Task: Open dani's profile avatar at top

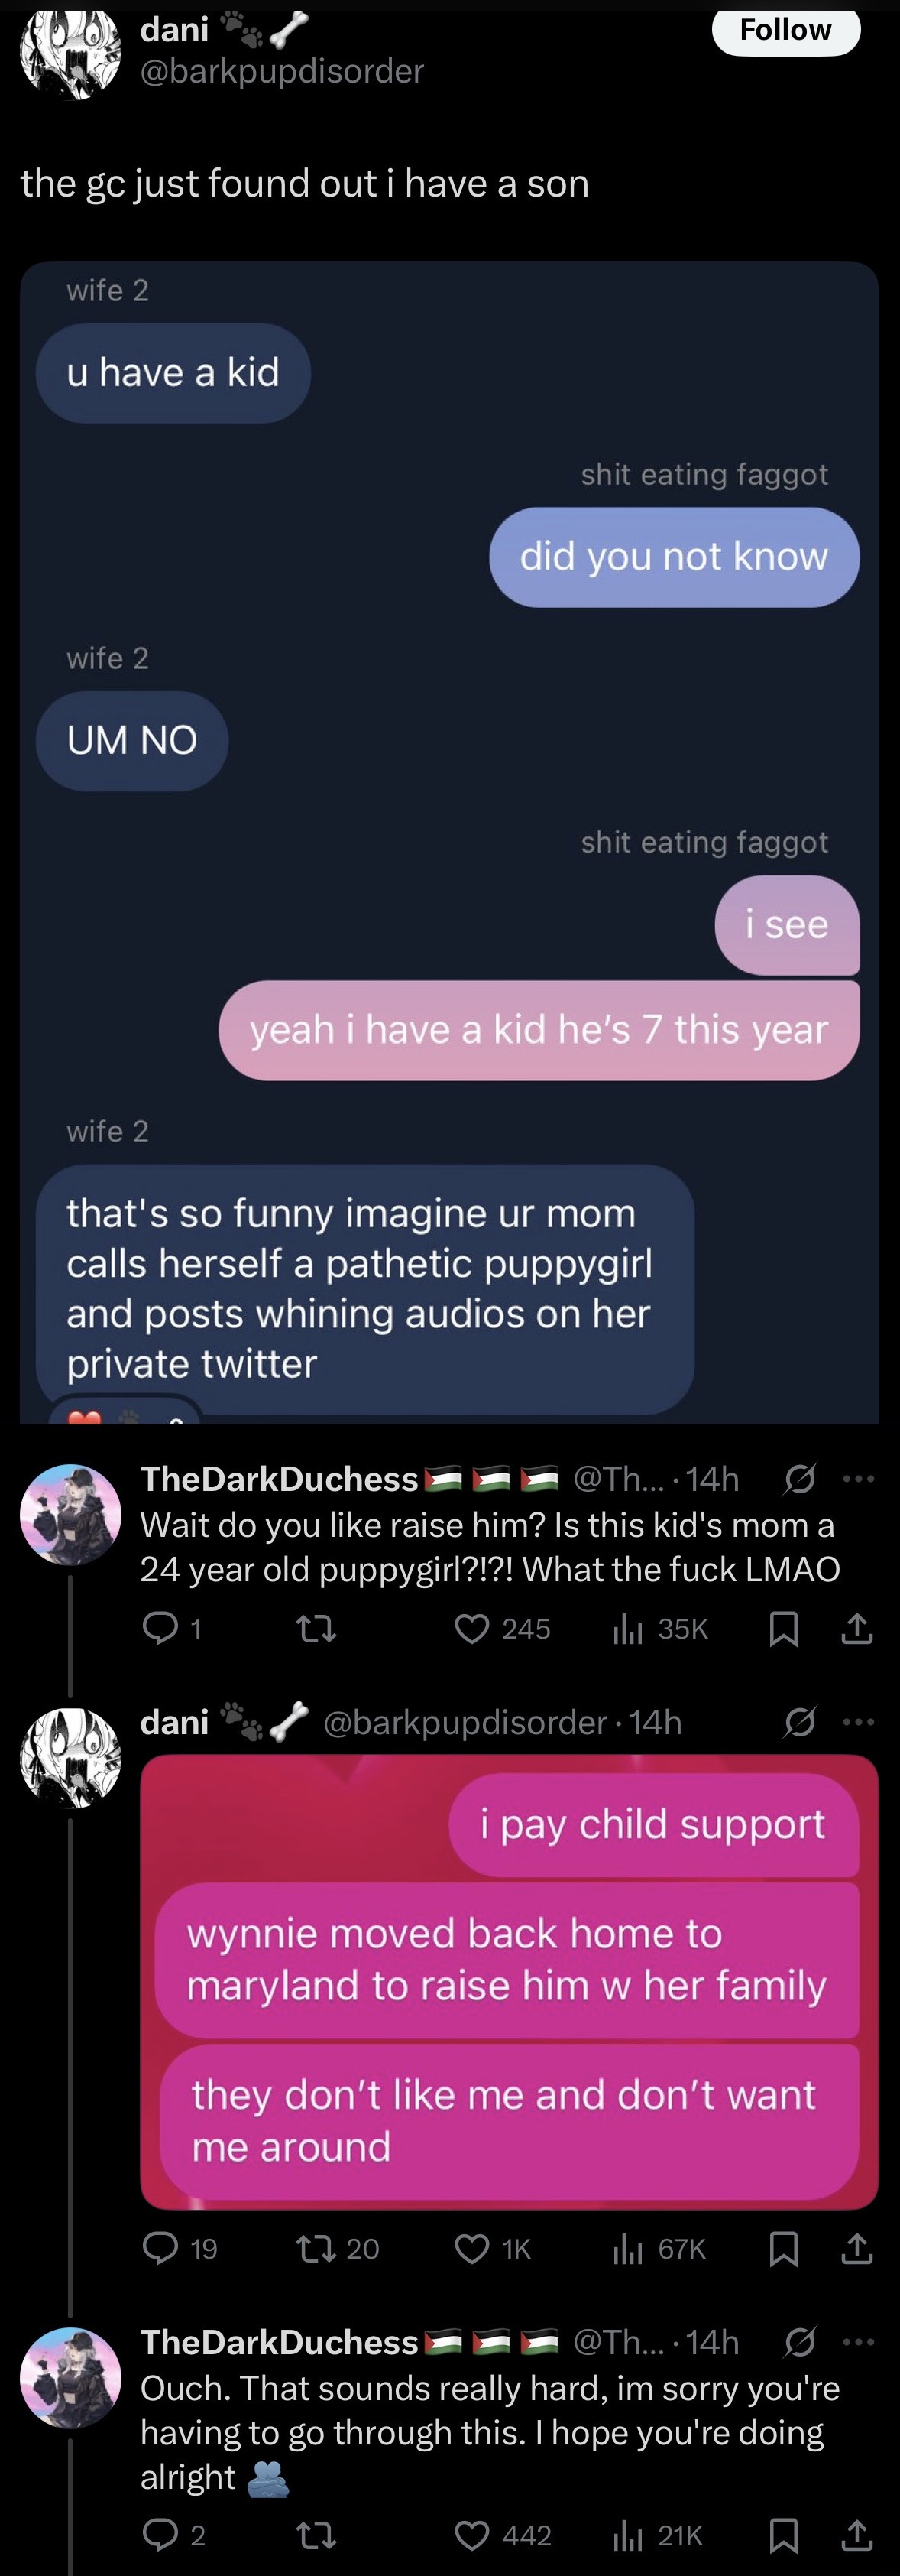Action: 70,52
